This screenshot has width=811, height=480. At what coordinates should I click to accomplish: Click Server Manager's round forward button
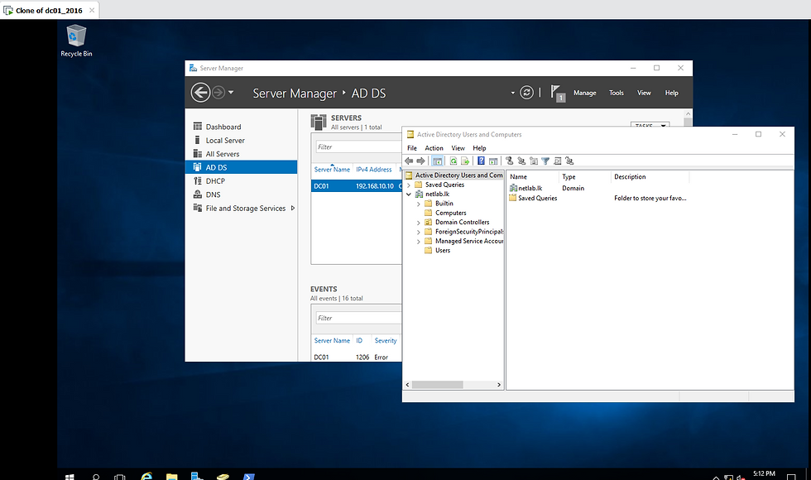[218, 93]
